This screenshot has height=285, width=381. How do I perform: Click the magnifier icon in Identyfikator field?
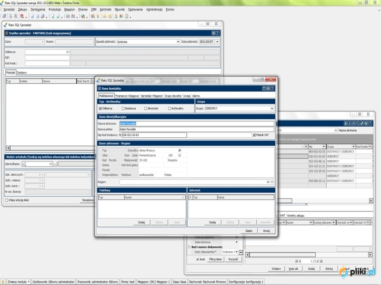24,164
